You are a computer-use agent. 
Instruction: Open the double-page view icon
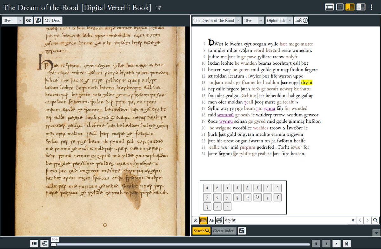[38, 20]
